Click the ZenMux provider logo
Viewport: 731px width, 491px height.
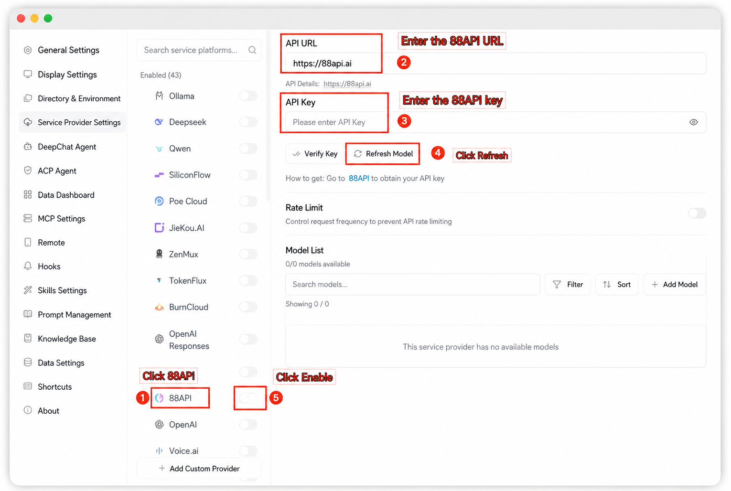coord(159,254)
